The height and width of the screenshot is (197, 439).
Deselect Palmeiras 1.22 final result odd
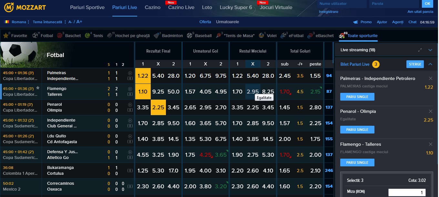tap(143, 76)
